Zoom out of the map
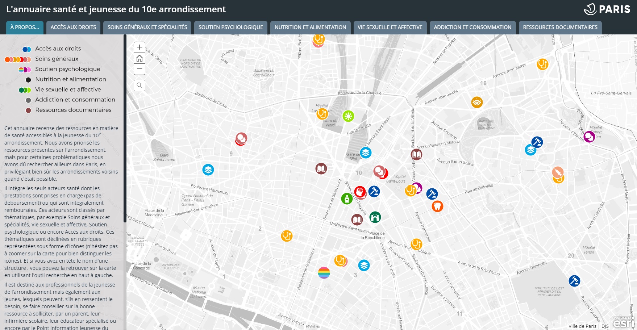The image size is (637, 330). click(140, 69)
